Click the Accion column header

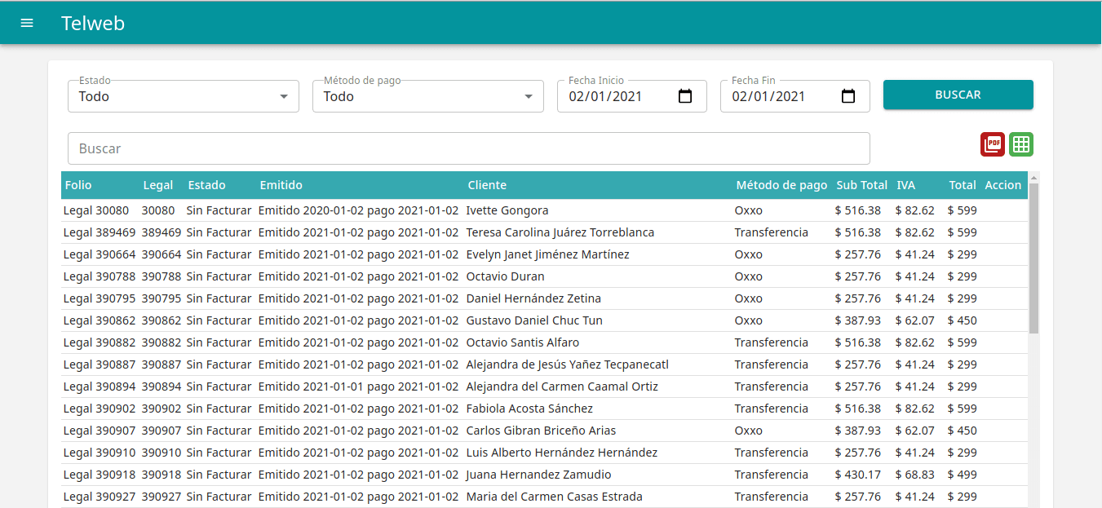pos(1003,185)
